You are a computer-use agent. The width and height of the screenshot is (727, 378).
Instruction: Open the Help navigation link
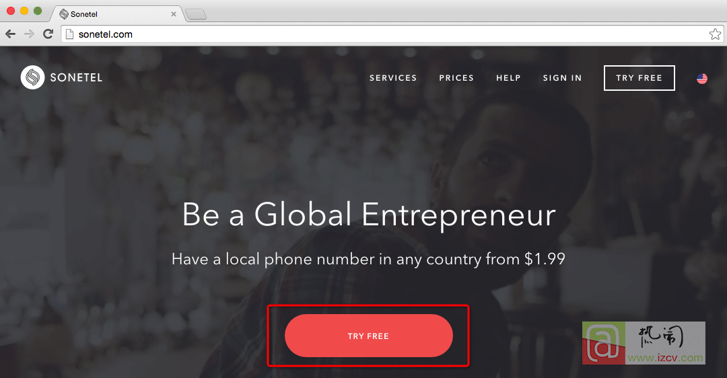(508, 78)
